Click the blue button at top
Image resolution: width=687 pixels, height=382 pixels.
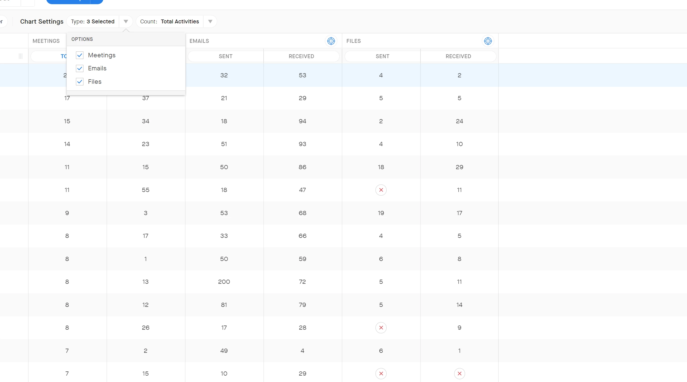tap(68, 1)
